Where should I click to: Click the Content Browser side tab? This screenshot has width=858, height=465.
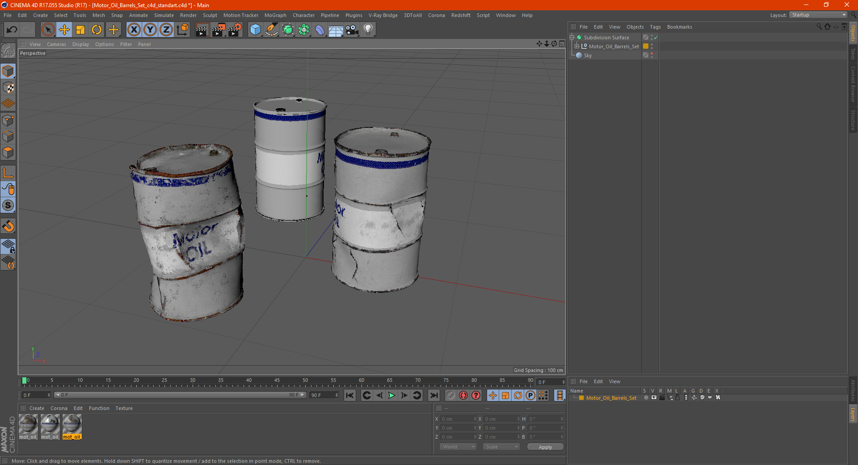pyautogui.click(x=853, y=84)
